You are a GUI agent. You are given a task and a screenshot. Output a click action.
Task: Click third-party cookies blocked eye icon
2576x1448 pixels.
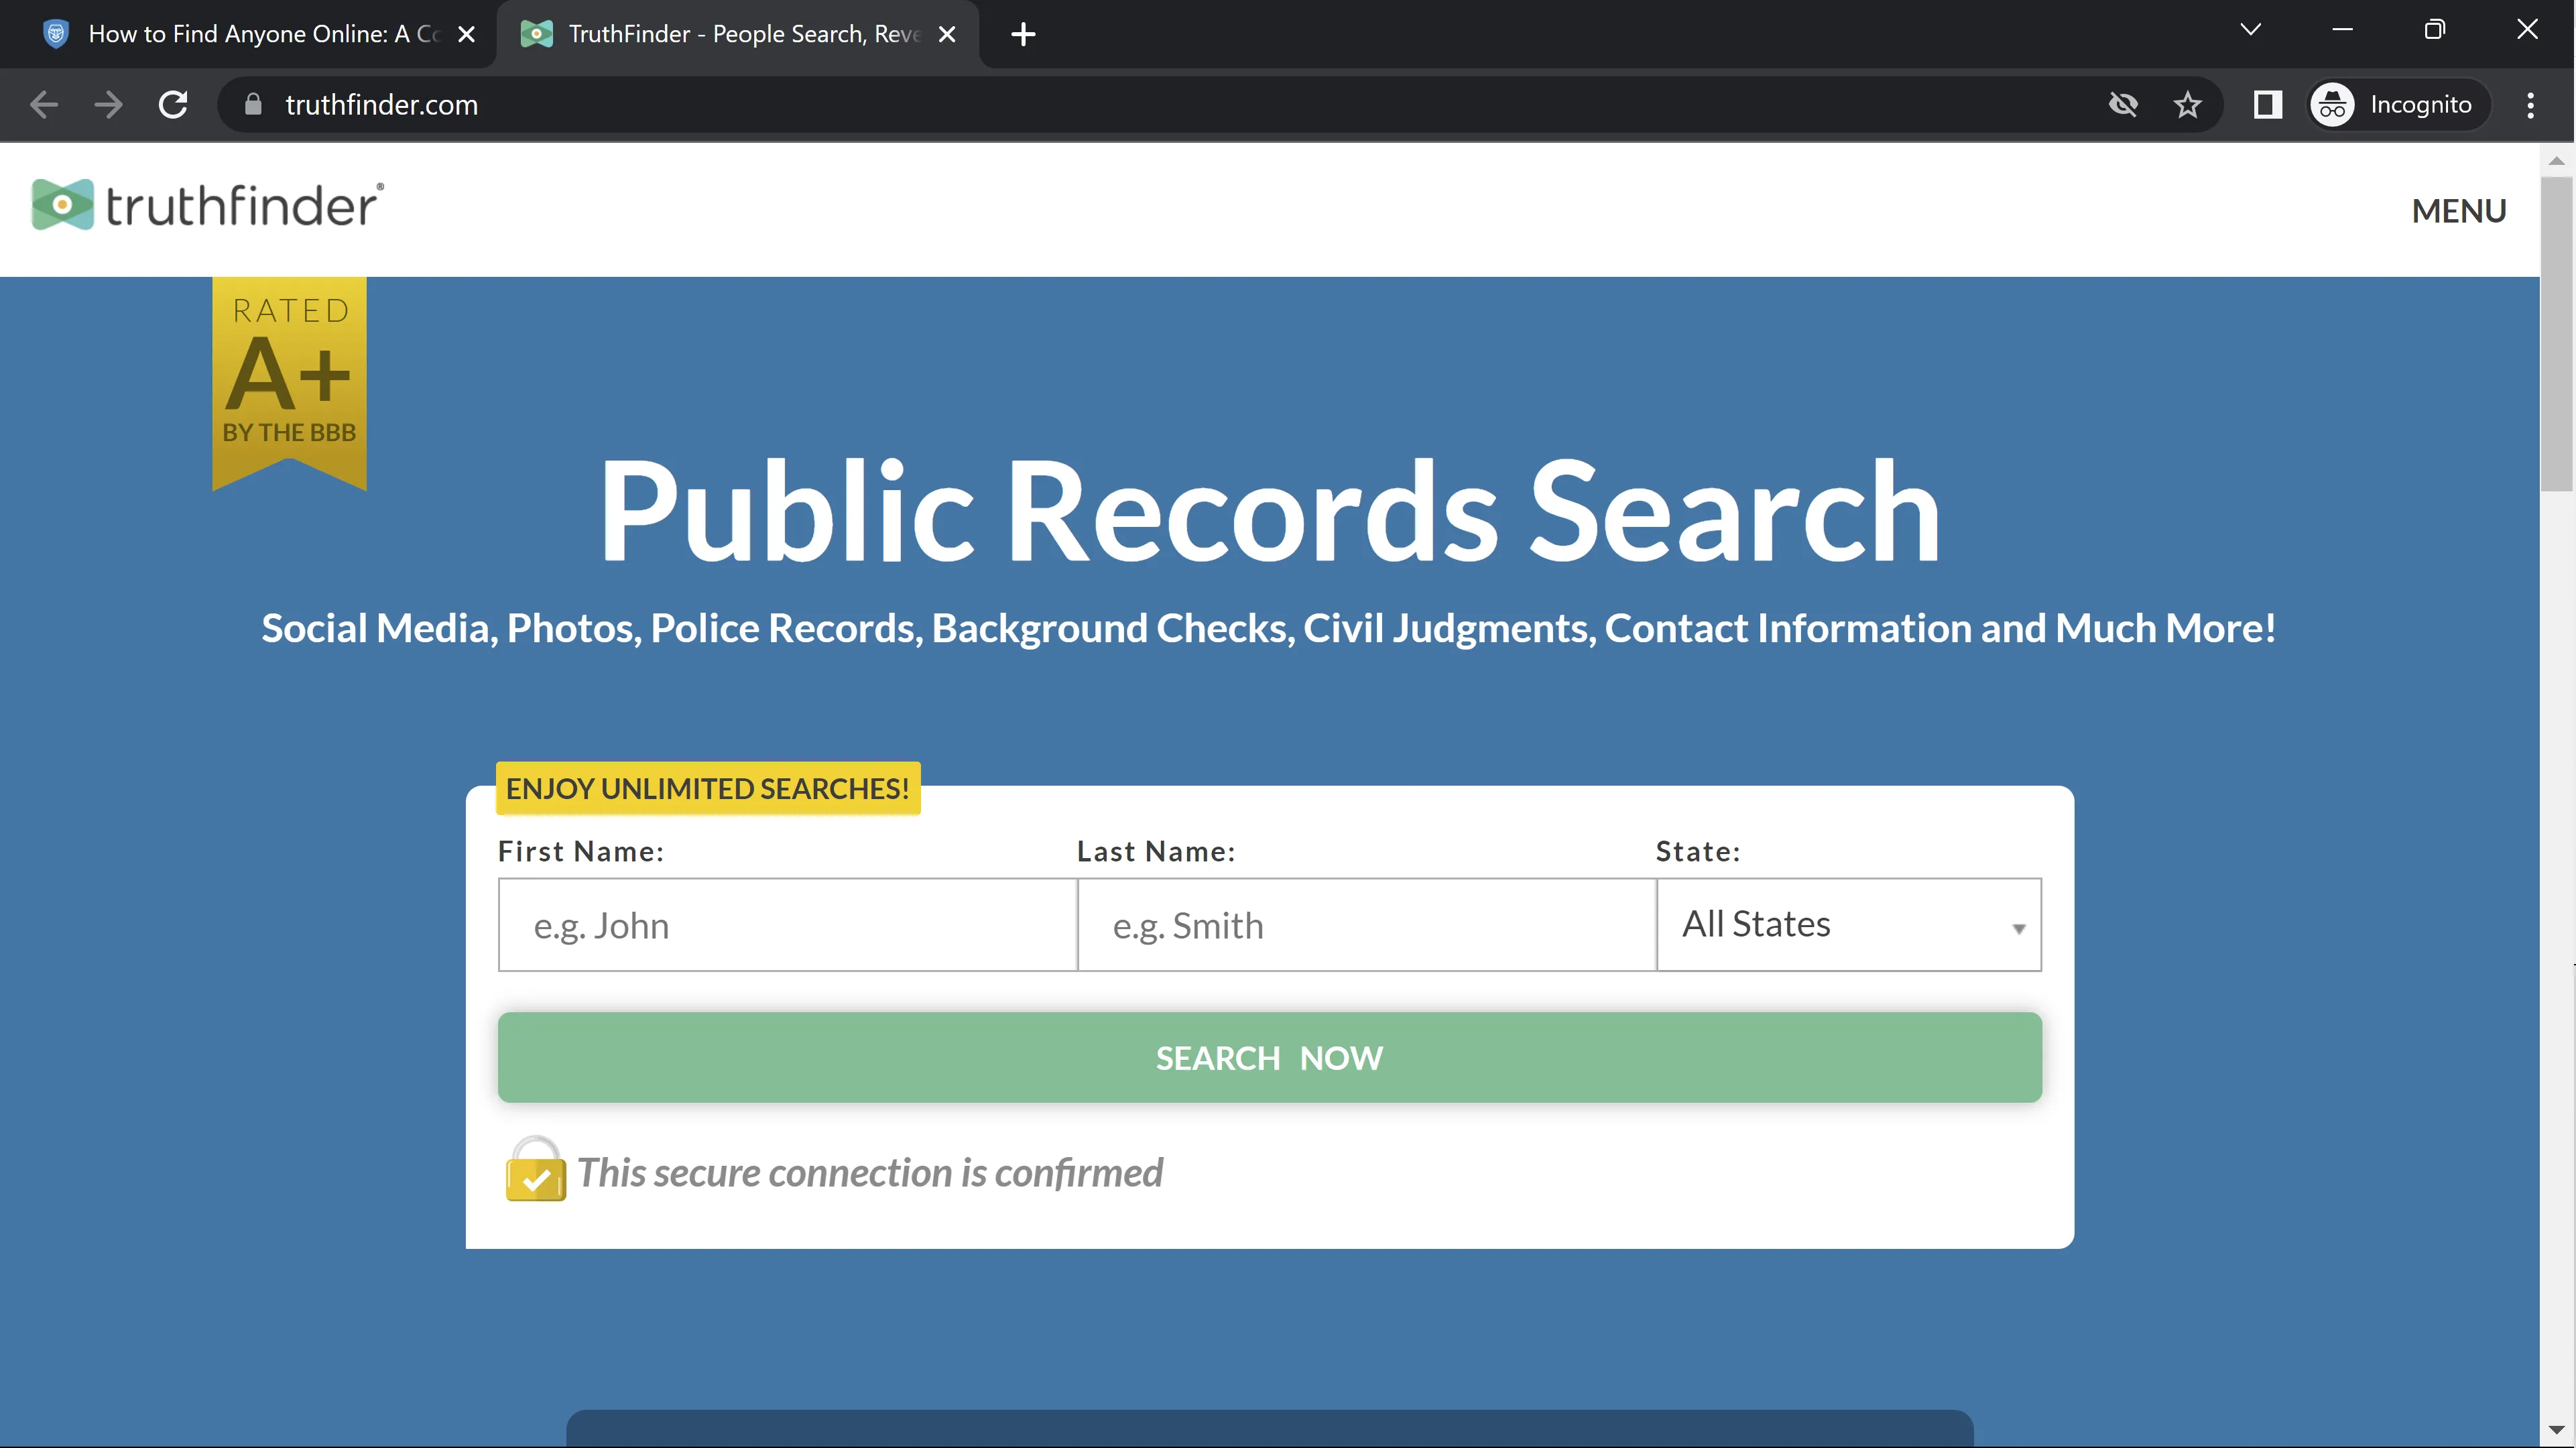click(x=2122, y=105)
